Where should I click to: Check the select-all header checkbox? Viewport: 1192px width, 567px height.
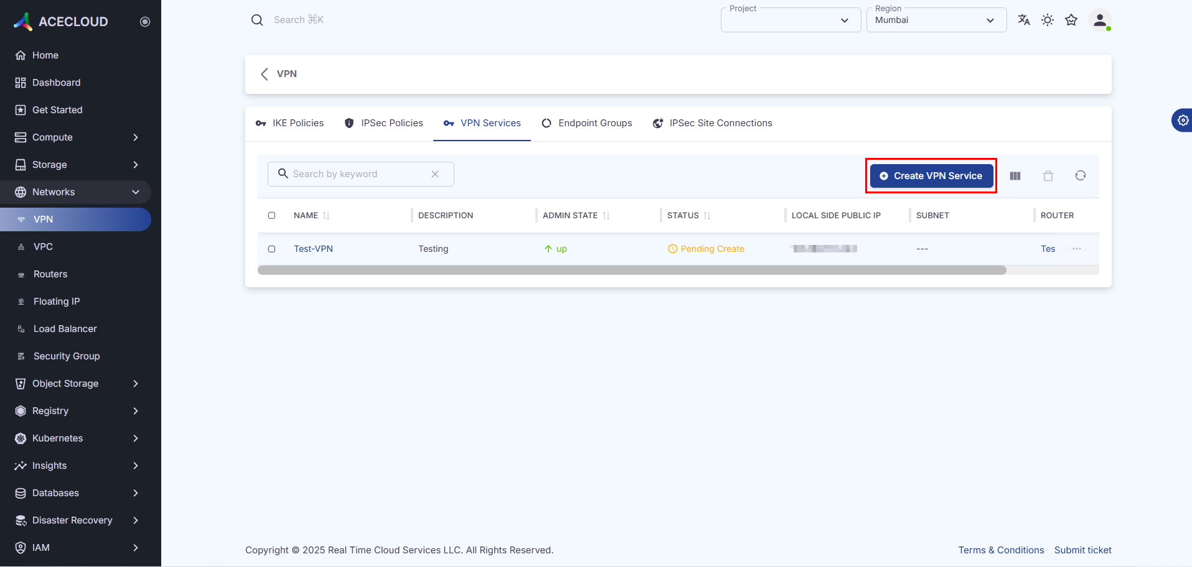click(x=271, y=216)
